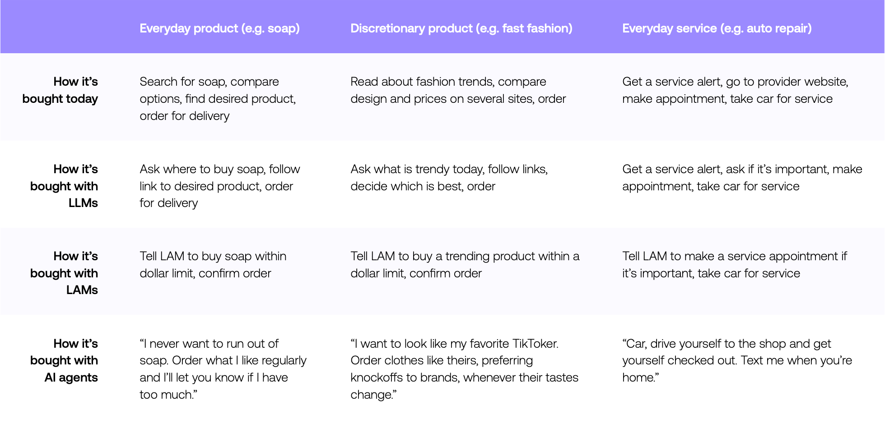885x442 pixels.
Task: Select the 'Read about fashion trends' cell
Action: [458, 90]
